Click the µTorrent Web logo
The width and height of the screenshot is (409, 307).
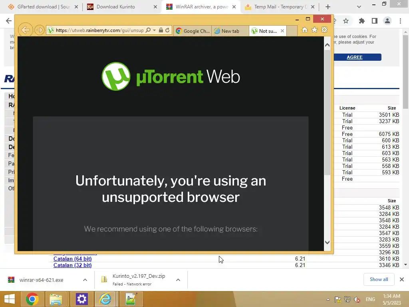point(171,76)
